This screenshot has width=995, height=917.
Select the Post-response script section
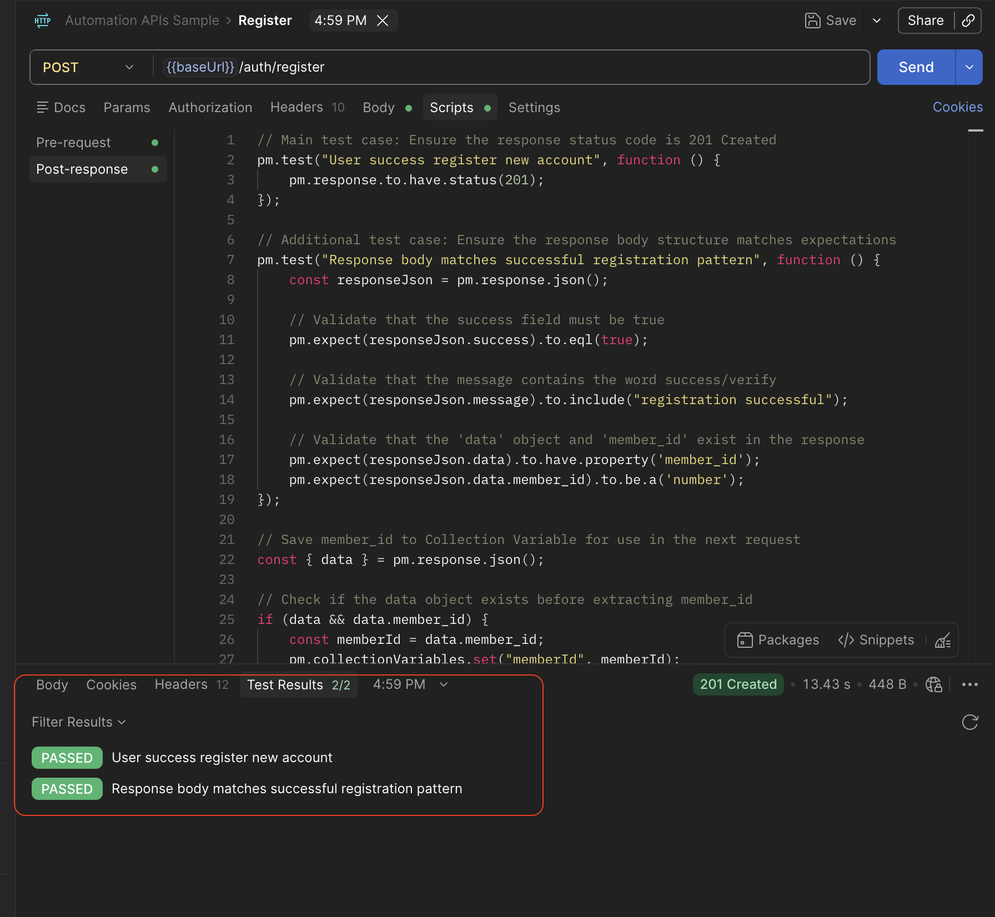(98, 169)
